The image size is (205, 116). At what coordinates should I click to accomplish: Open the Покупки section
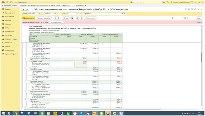8,24
